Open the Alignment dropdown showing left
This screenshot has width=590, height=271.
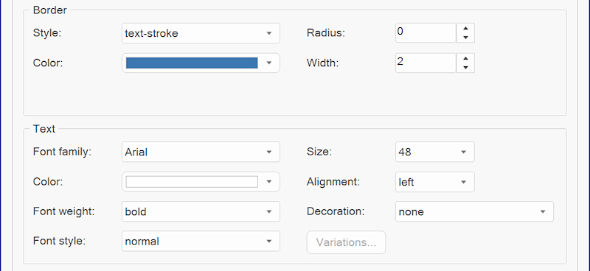pyautogui.click(x=434, y=182)
